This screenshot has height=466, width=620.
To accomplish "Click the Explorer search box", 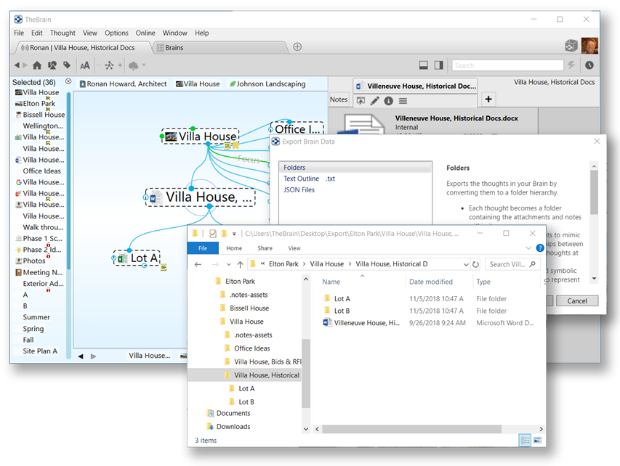I will [x=512, y=264].
